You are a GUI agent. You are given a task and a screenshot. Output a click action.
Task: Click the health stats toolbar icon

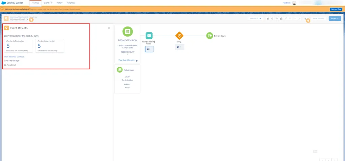coord(277,18)
